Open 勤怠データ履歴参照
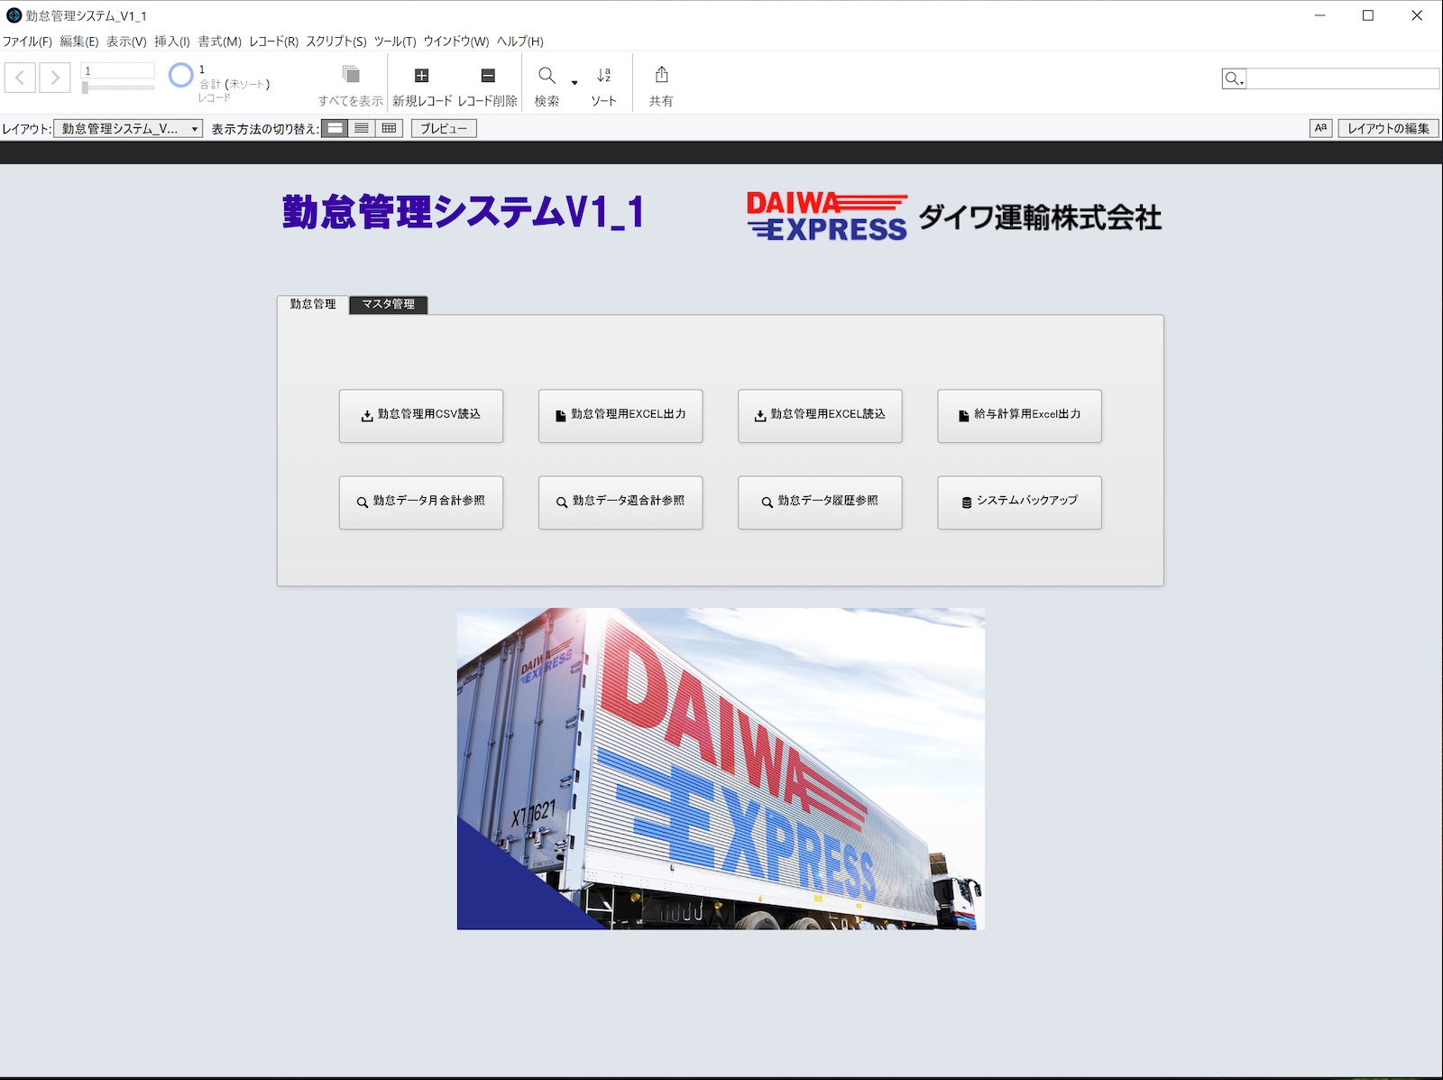This screenshot has width=1443, height=1080. (x=820, y=503)
